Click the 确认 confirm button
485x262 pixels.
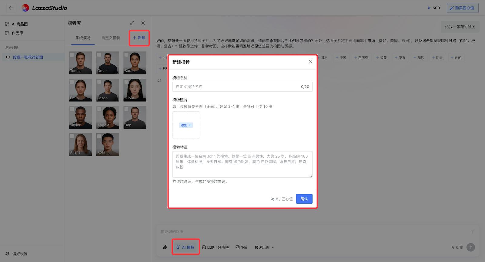(304, 199)
